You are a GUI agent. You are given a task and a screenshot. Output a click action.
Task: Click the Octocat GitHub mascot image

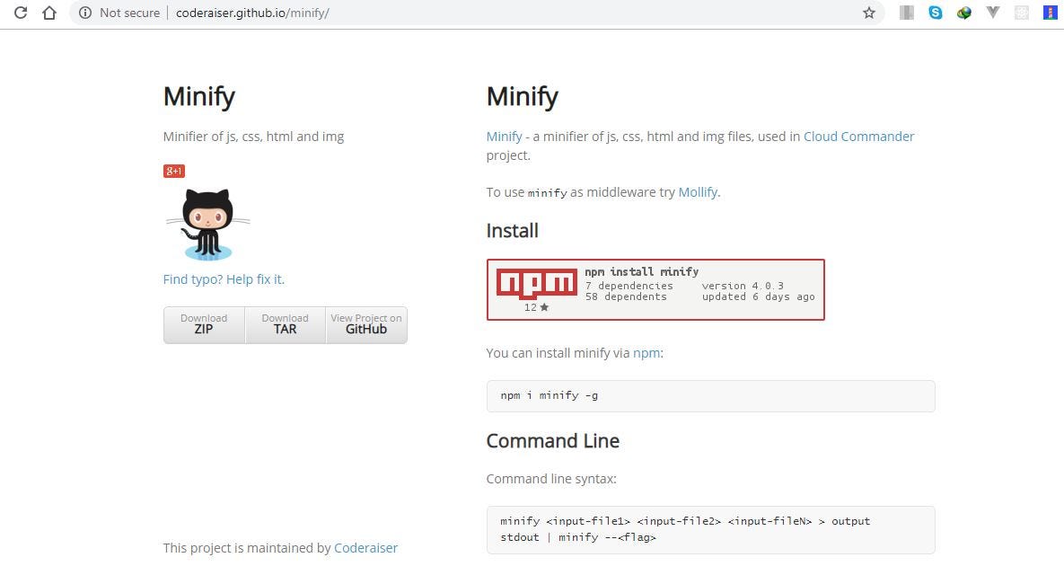(207, 225)
